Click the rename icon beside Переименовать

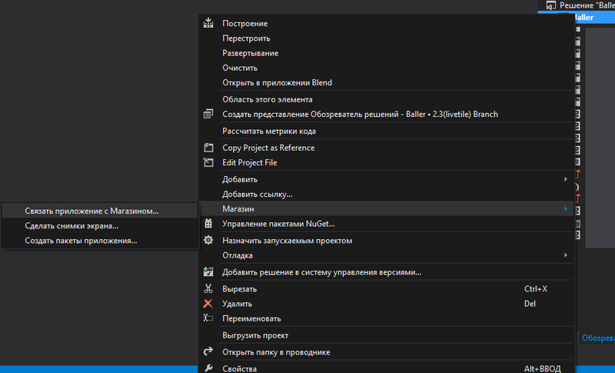(x=208, y=318)
